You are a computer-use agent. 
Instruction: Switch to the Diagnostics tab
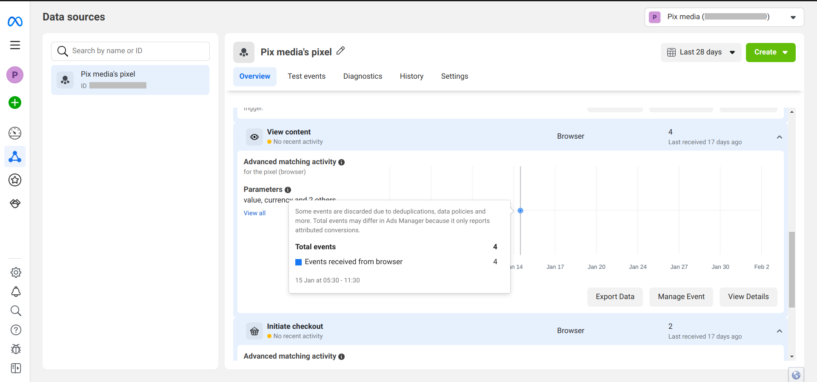tap(363, 77)
